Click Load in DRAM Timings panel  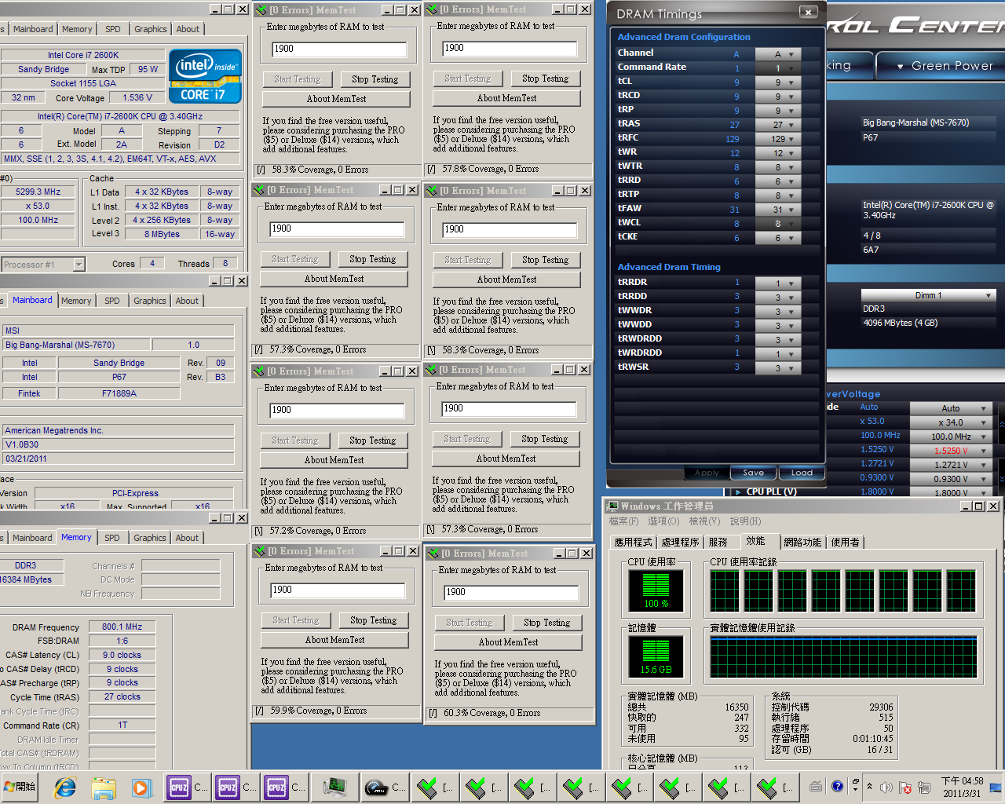click(x=802, y=473)
